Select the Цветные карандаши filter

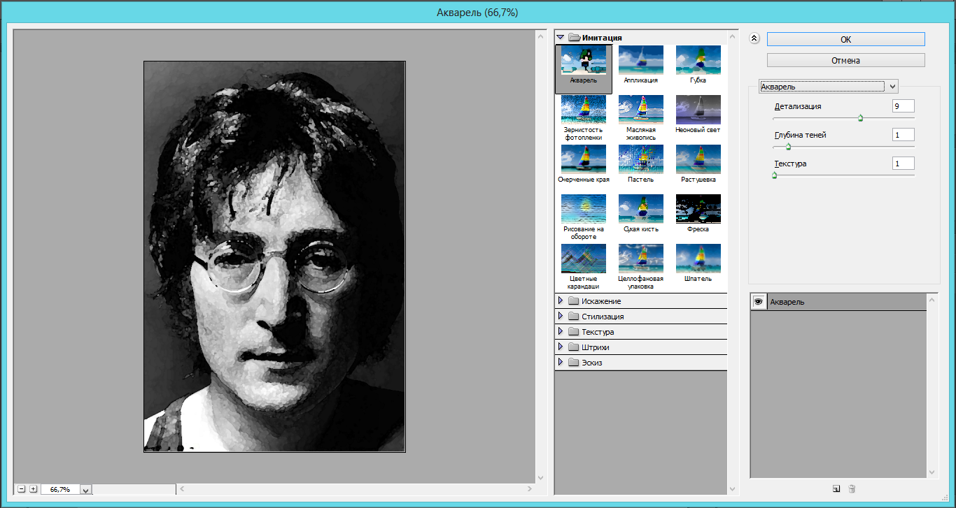click(584, 267)
